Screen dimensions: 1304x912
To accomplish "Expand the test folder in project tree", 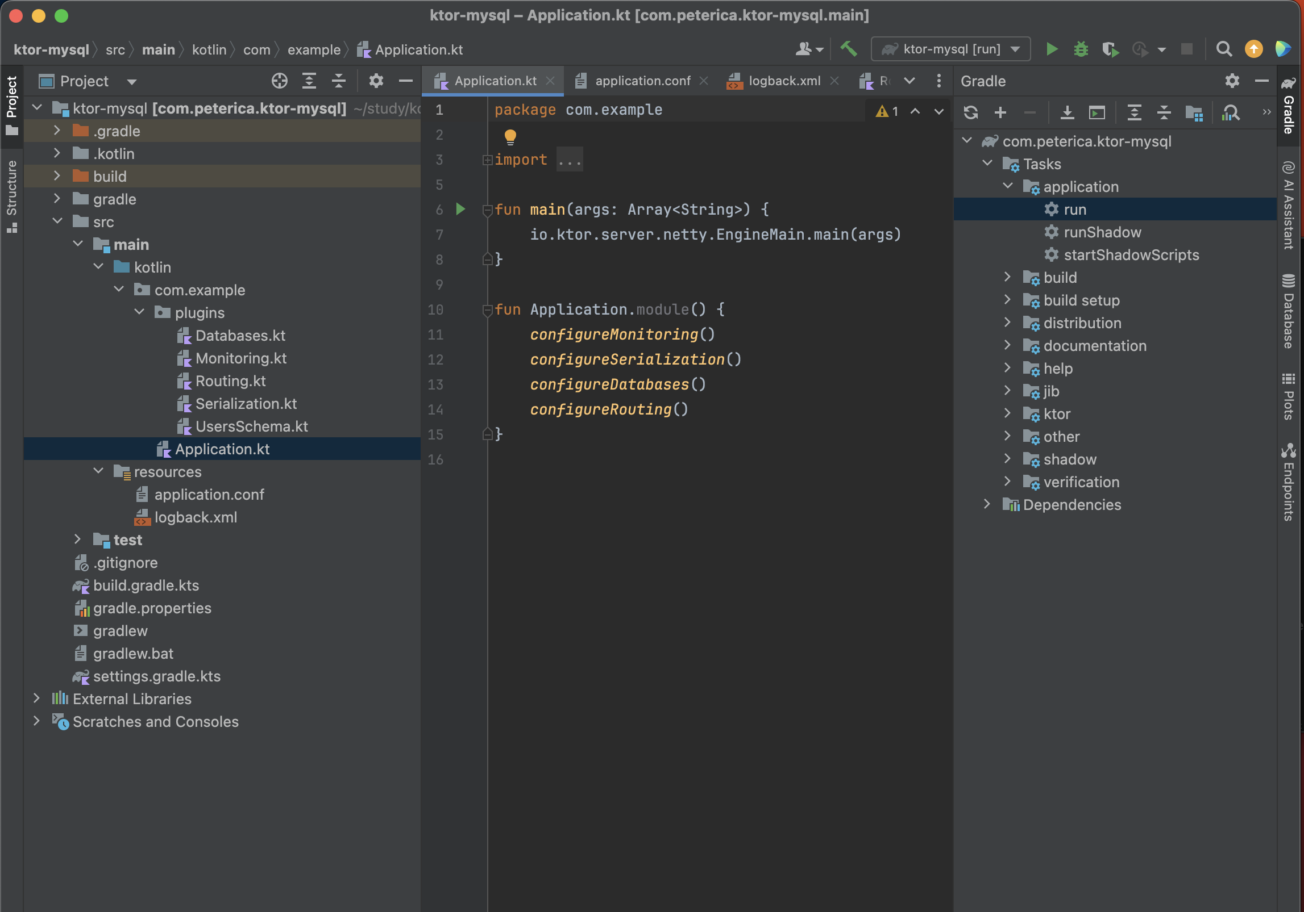I will 78,539.
